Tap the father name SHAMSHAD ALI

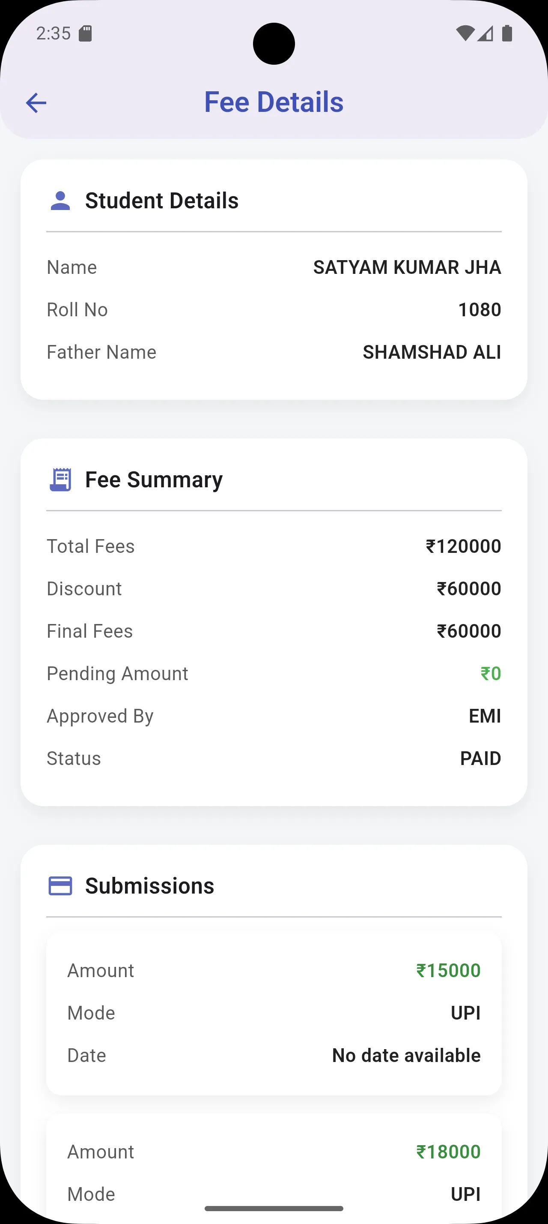pyautogui.click(x=432, y=352)
